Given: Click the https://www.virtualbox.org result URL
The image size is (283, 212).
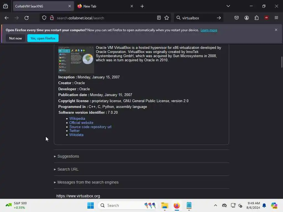Looking at the screenshot, I should pyautogui.click(x=78, y=196).
